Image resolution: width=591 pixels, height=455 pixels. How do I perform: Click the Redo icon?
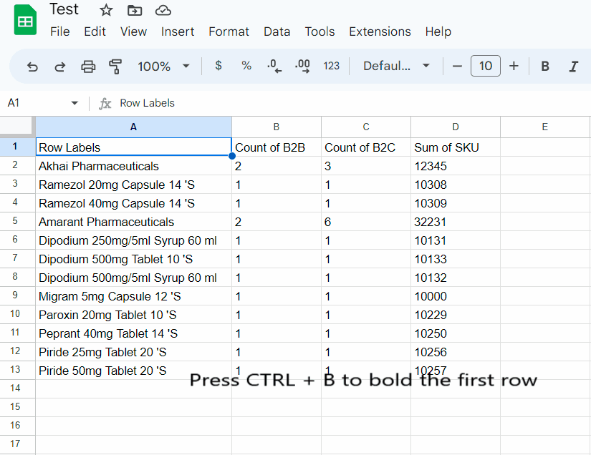(59, 66)
